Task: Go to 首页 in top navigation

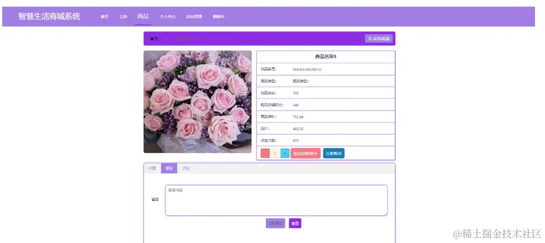Action: click(x=105, y=17)
